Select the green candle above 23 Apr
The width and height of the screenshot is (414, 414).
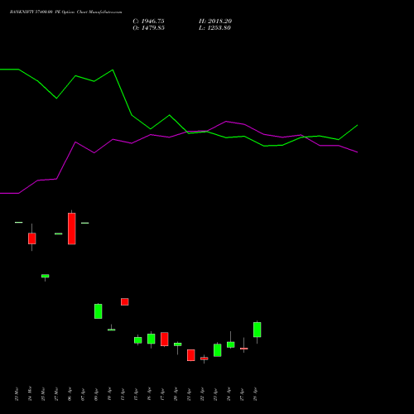[218, 350]
